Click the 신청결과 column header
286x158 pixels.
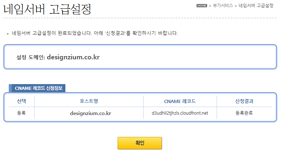click(x=244, y=101)
